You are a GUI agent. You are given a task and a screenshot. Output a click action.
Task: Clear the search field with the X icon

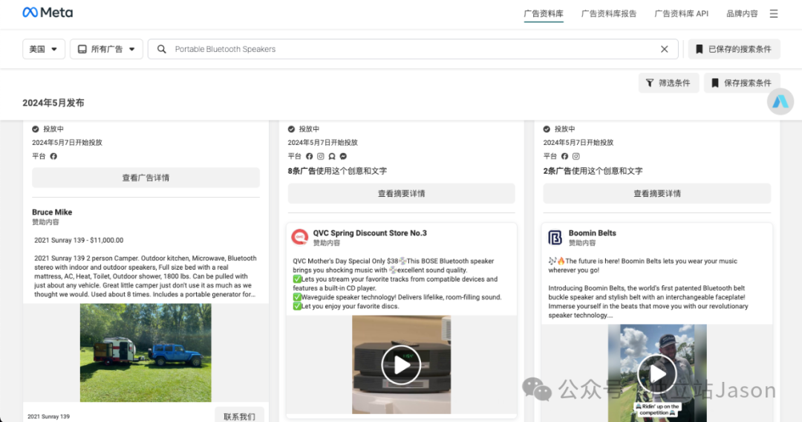tap(664, 49)
